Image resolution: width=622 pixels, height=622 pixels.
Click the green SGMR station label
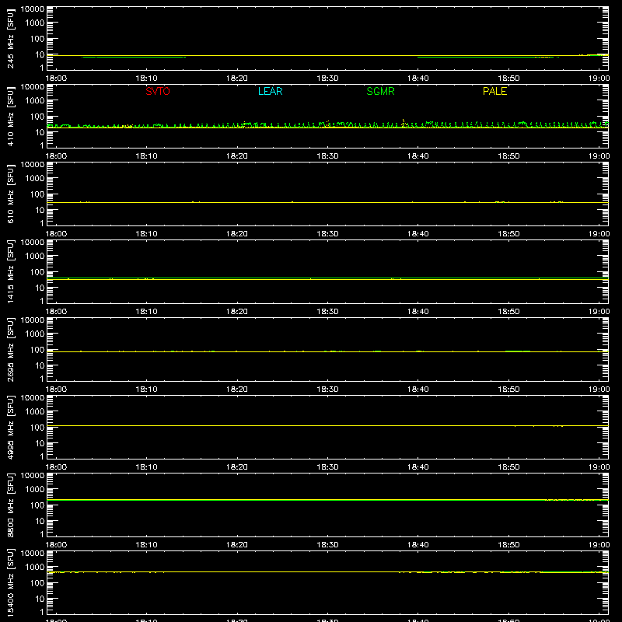coord(380,91)
